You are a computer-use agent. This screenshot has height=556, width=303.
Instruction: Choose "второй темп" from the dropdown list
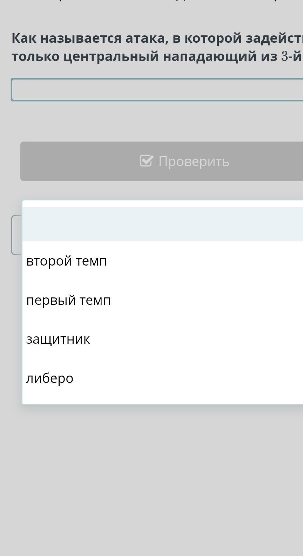click(67, 261)
